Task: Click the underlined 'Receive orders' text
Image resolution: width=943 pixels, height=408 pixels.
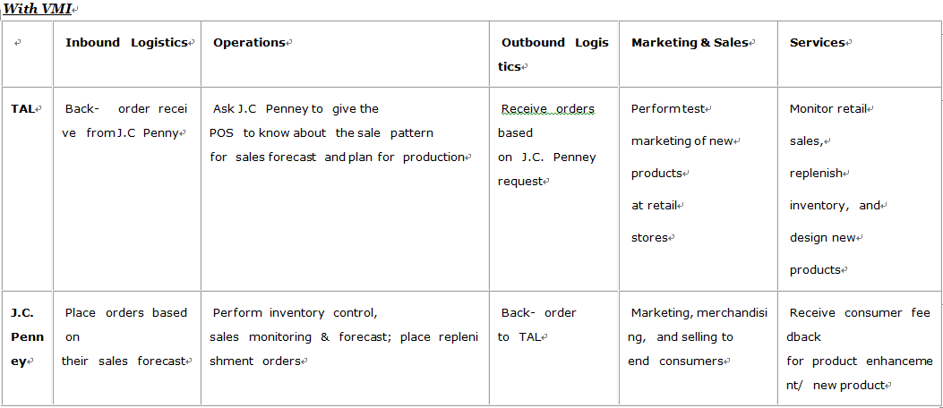Action: (548, 109)
